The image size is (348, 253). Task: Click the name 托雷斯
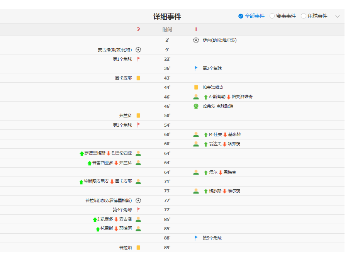[107, 228]
